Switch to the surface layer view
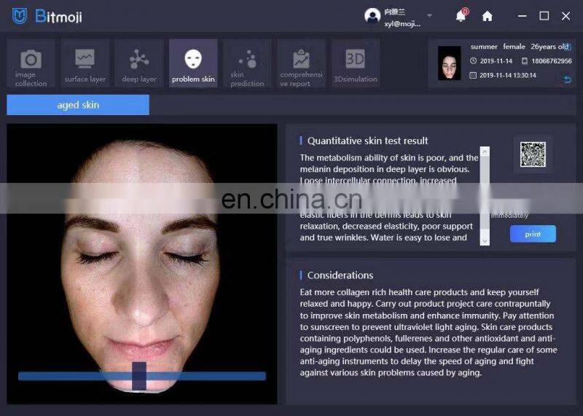 85,63
